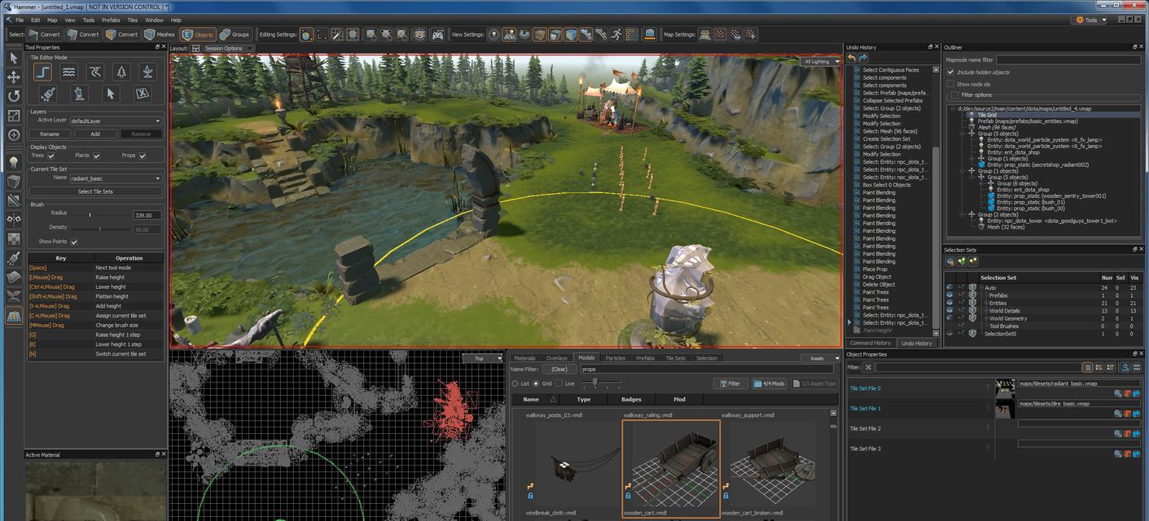Toggle the Trees display checkbox
Viewport: 1149px width, 521px height.
tap(51, 155)
